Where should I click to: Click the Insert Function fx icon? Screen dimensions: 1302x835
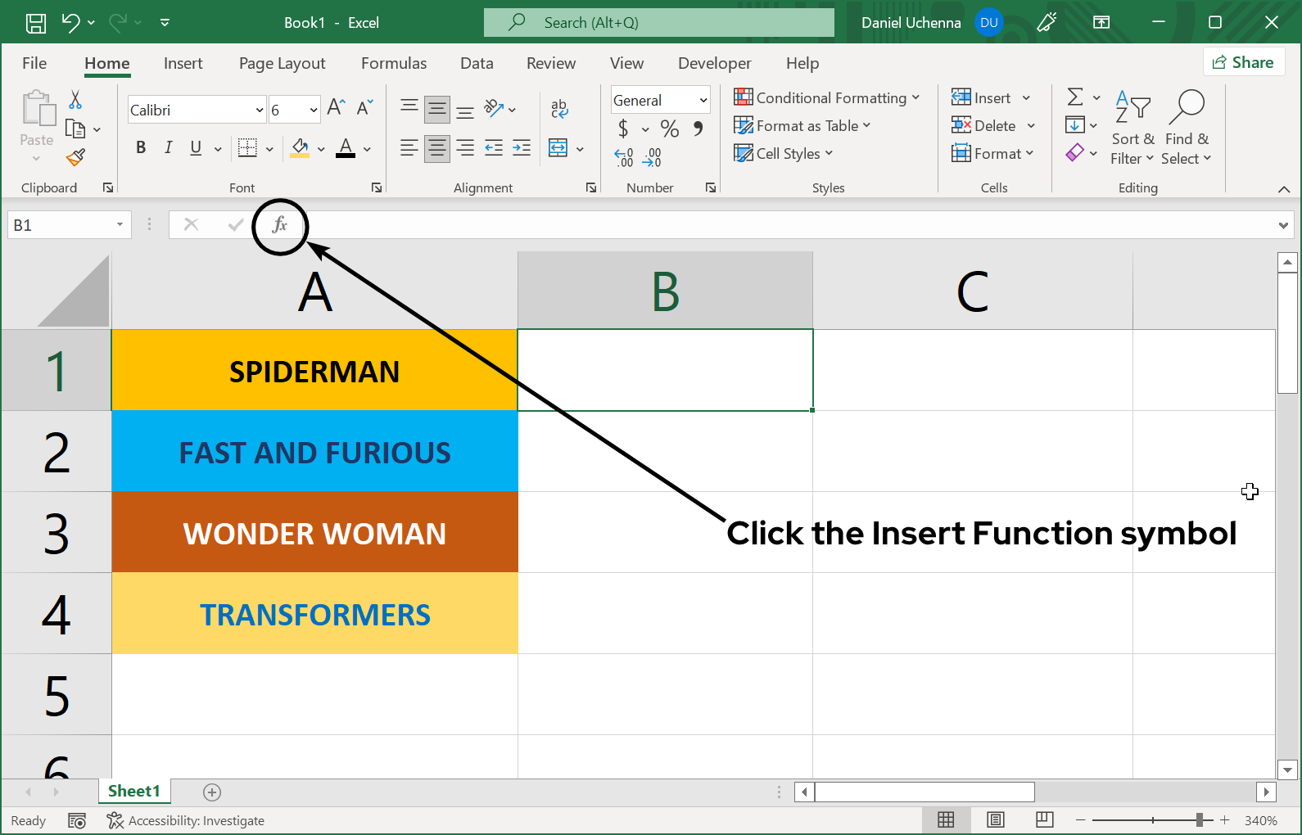[280, 225]
